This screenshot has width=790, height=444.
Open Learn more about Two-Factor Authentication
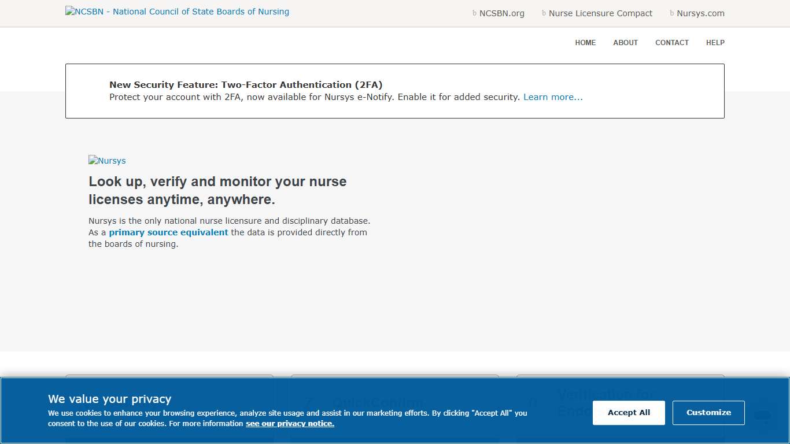click(553, 97)
